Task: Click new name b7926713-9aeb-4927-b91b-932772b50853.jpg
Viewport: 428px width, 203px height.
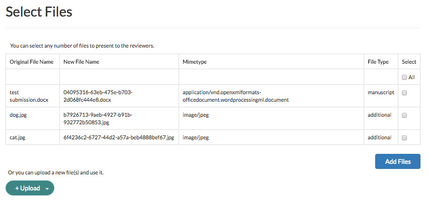Action: (98, 119)
